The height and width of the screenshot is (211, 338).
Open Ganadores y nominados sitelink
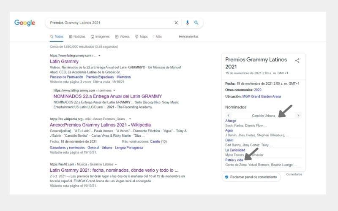click(67, 147)
